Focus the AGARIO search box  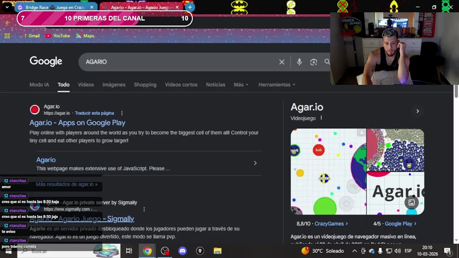tap(179, 62)
